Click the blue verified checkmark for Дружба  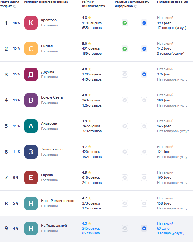144,74
